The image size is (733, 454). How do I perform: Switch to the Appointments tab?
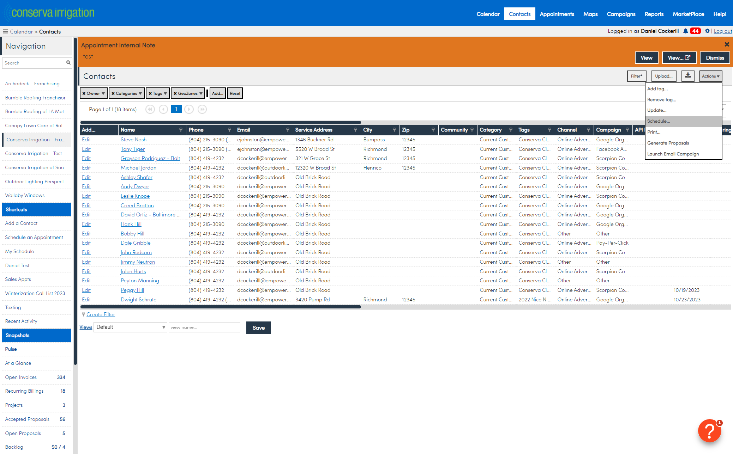pyautogui.click(x=557, y=14)
